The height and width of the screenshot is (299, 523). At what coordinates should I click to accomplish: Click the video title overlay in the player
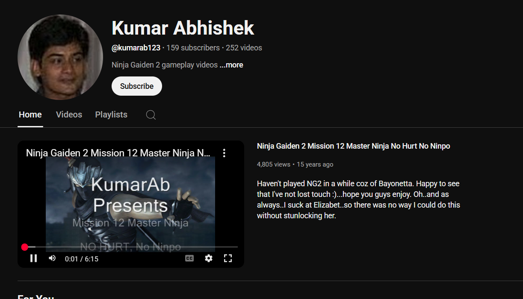118,153
